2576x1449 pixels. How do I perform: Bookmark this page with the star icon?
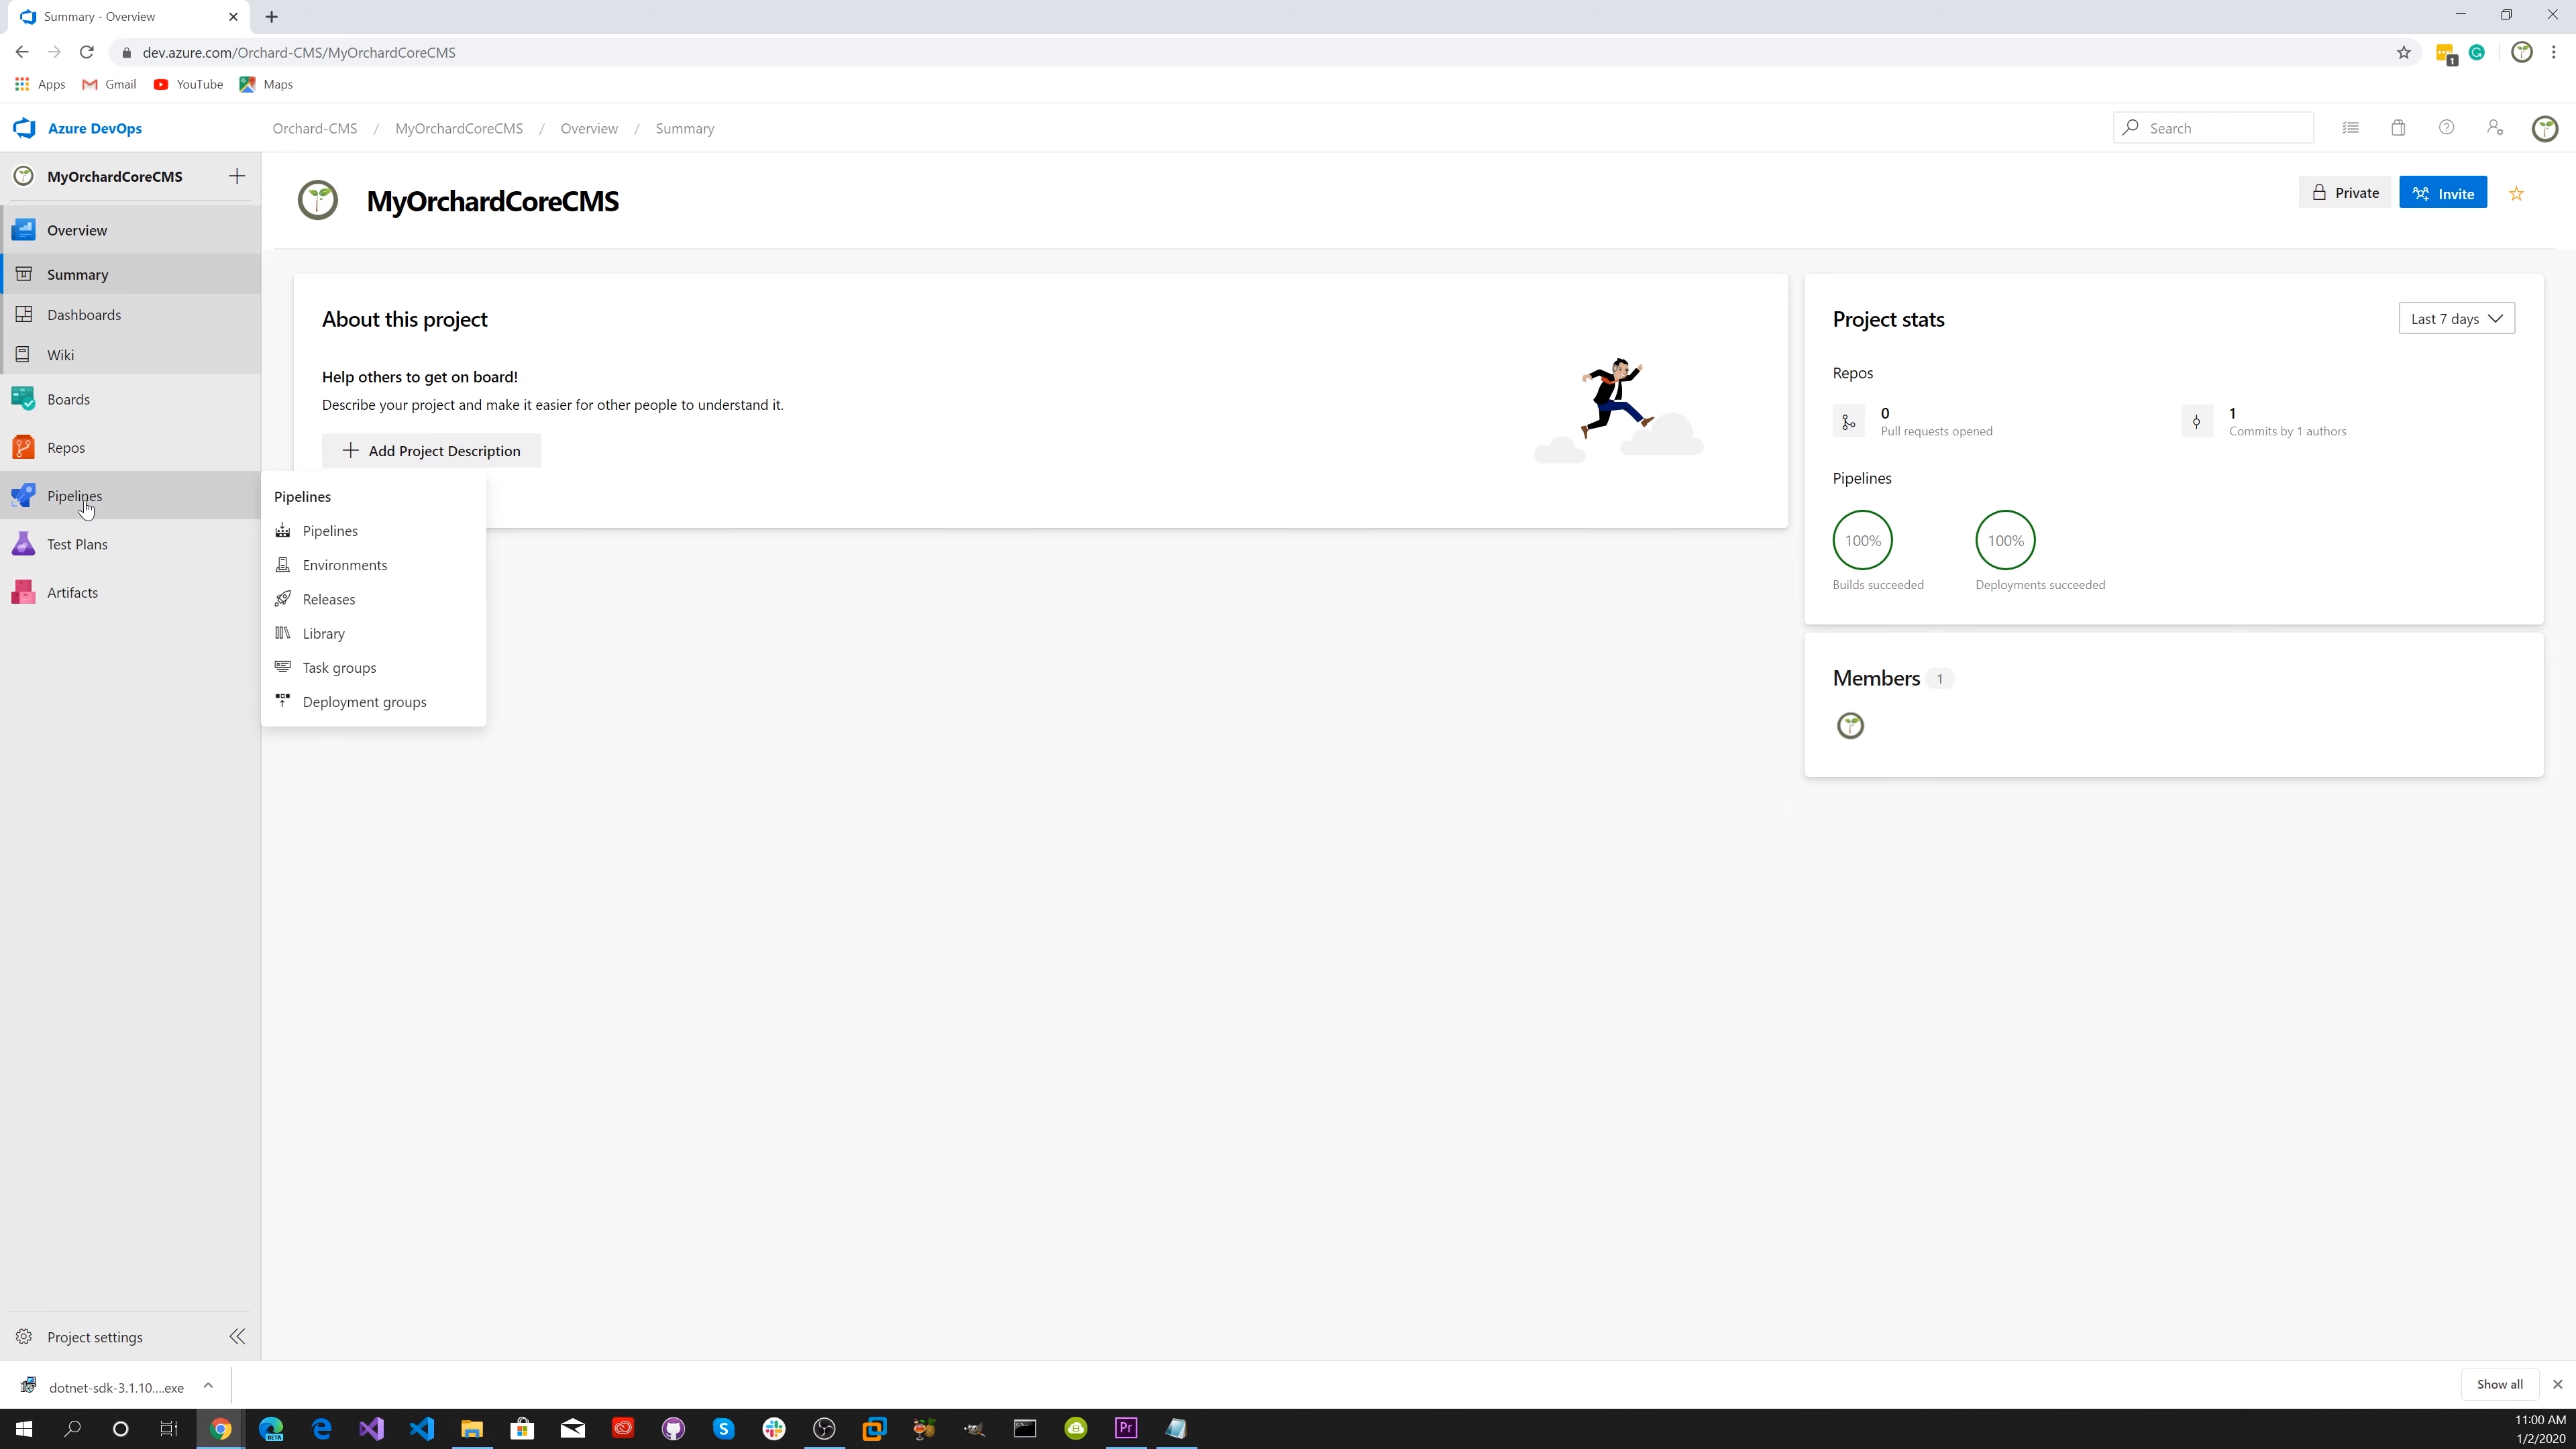(2404, 52)
